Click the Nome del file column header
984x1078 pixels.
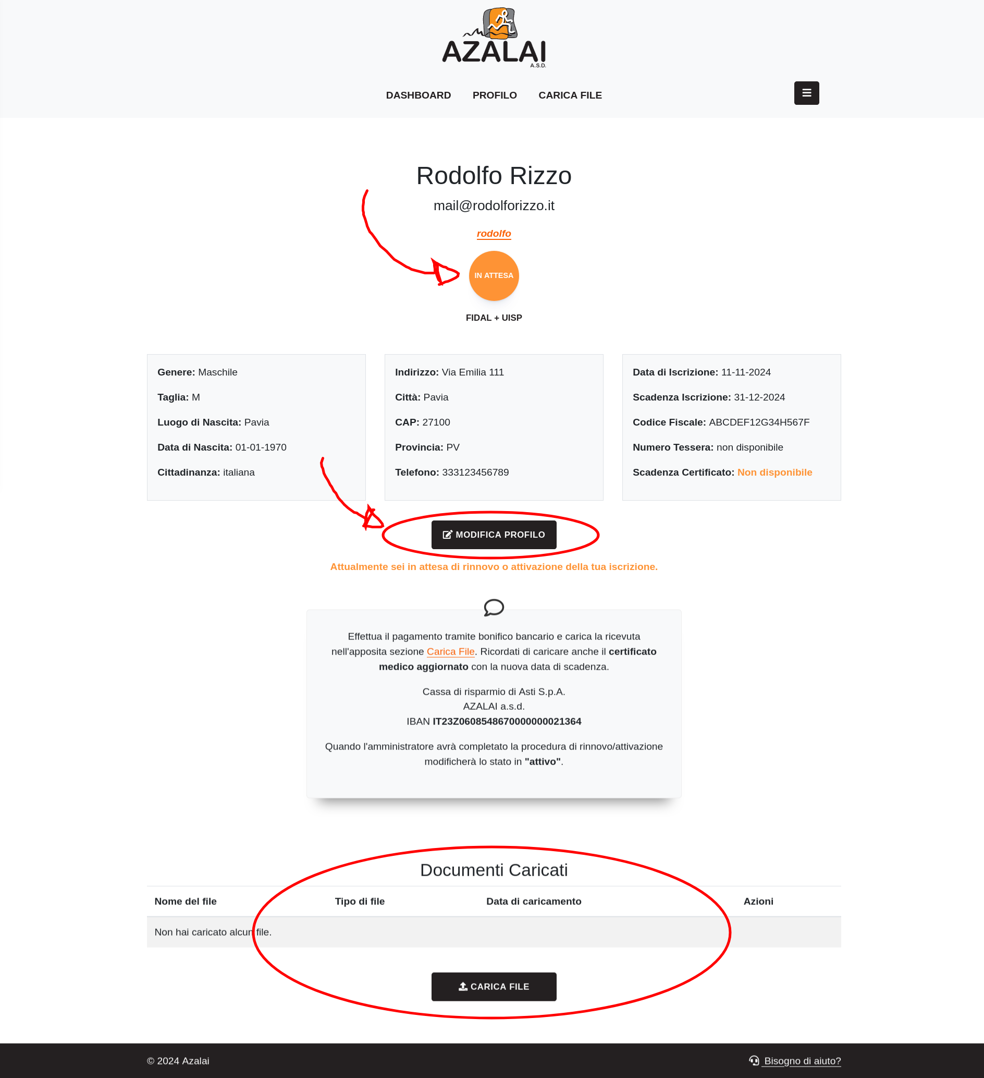[186, 902]
